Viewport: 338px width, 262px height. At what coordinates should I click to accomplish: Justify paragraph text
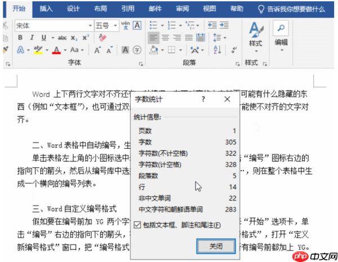tap(189, 38)
